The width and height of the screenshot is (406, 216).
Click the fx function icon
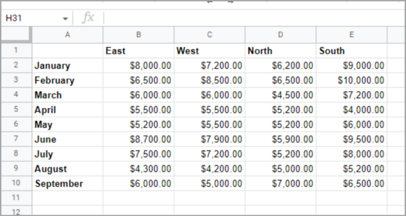[x=88, y=18]
